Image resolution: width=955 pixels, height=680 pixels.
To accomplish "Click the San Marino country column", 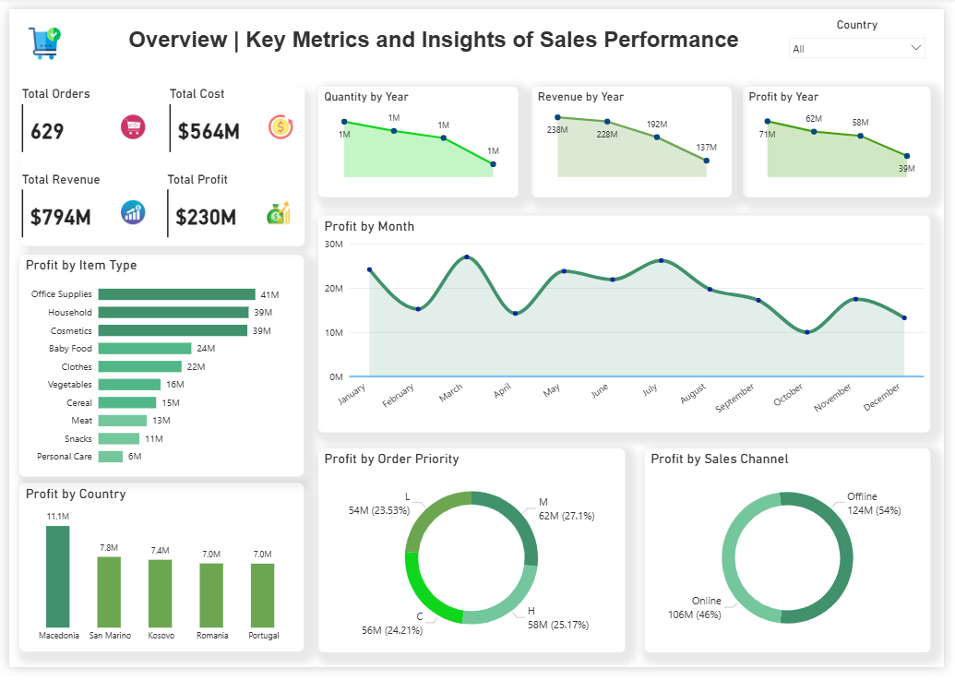I will (109, 592).
